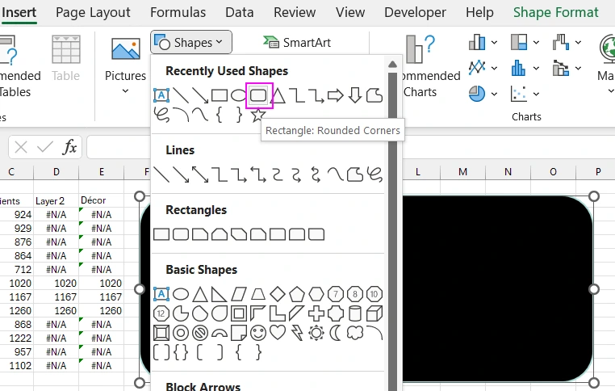This screenshot has height=391, width=615.
Task: Switch to the Developer tab
Action: pyautogui.click(x=415, y=12)
